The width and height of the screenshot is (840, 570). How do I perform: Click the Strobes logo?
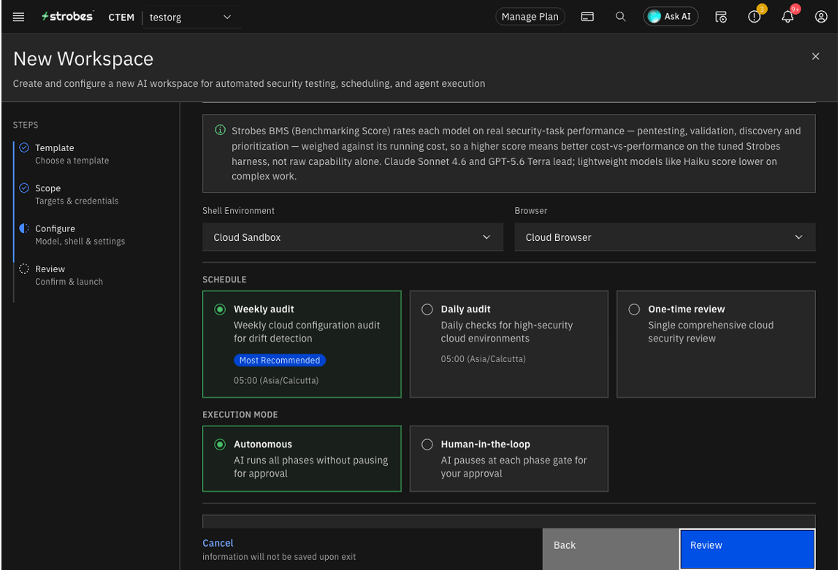coord(67,17)
